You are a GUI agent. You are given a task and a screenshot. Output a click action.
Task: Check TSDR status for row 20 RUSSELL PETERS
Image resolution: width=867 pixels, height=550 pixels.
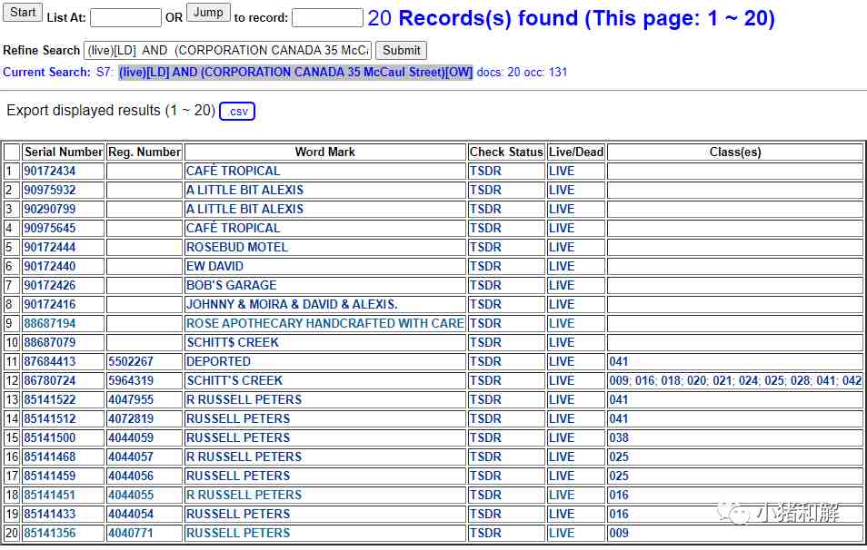point(485,533)
